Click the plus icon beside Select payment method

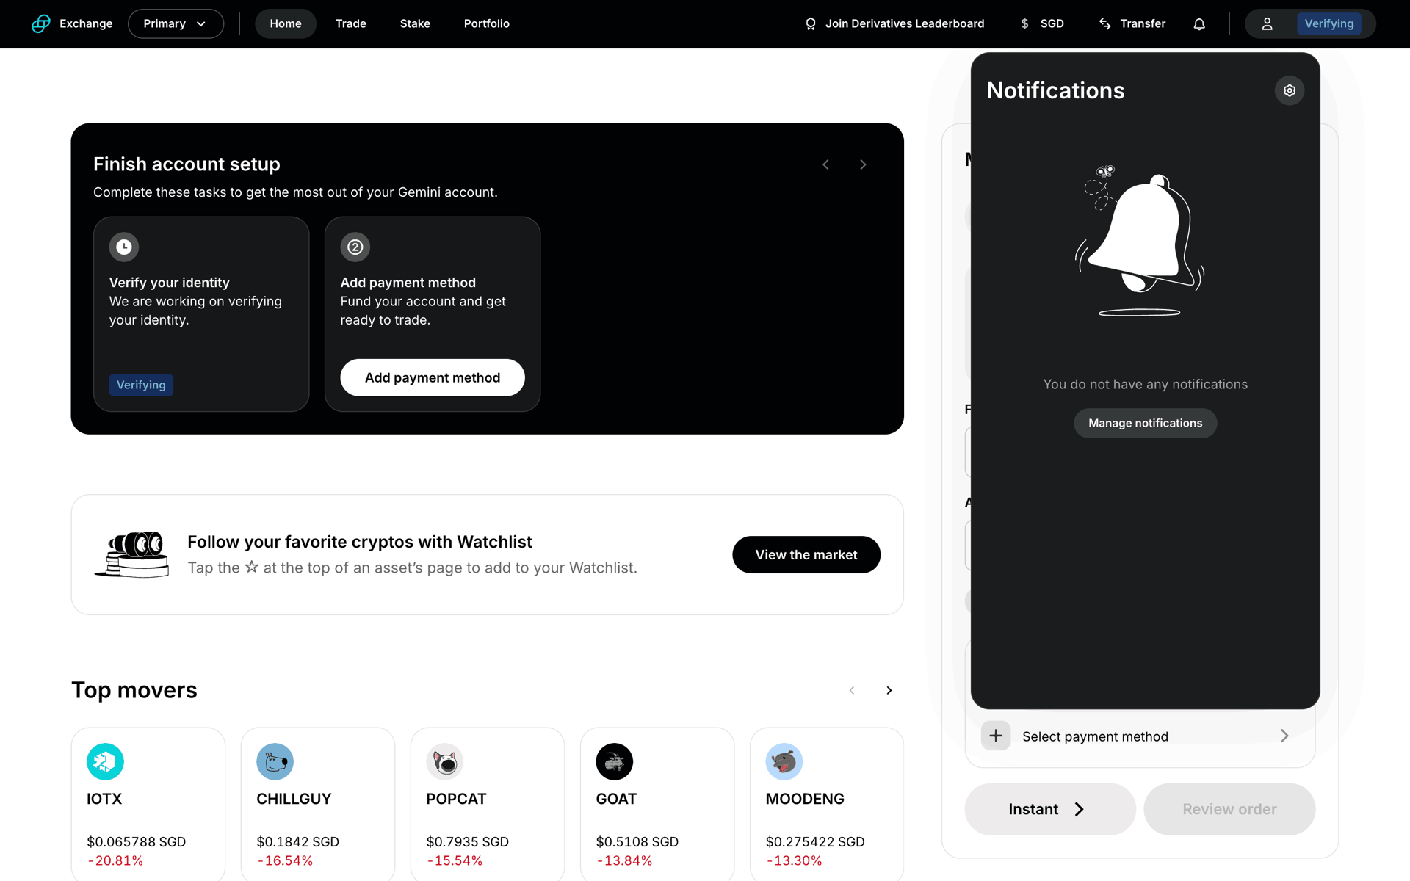tap(996, 735)
